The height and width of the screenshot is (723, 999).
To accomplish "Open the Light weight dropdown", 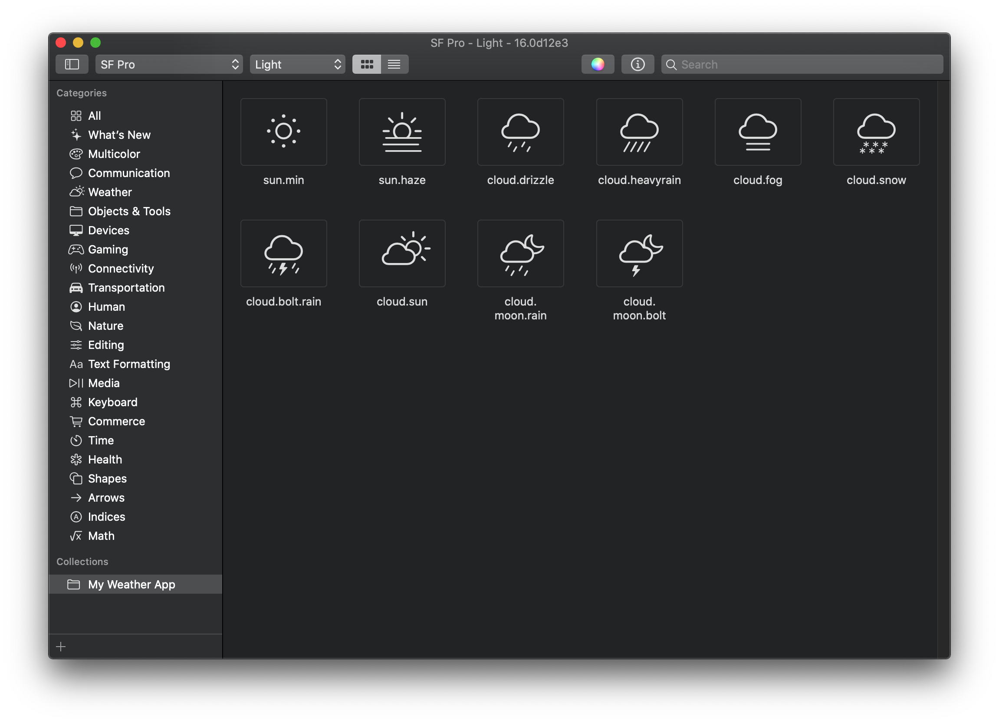I will (297, 64).
